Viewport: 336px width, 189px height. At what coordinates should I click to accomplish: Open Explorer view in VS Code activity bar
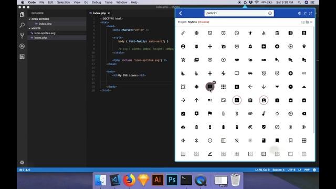point(22,15)
